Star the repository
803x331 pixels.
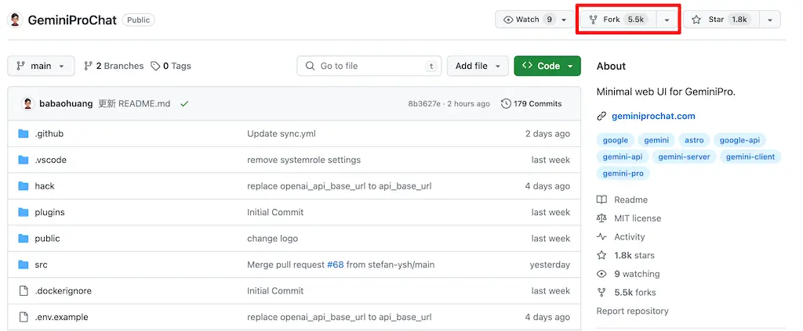tap(721, 20)
